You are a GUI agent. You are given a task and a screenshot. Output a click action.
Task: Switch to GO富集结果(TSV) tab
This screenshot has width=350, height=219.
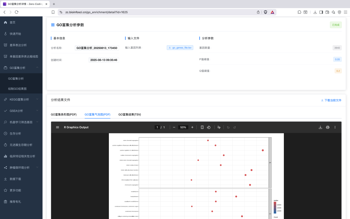129,115
